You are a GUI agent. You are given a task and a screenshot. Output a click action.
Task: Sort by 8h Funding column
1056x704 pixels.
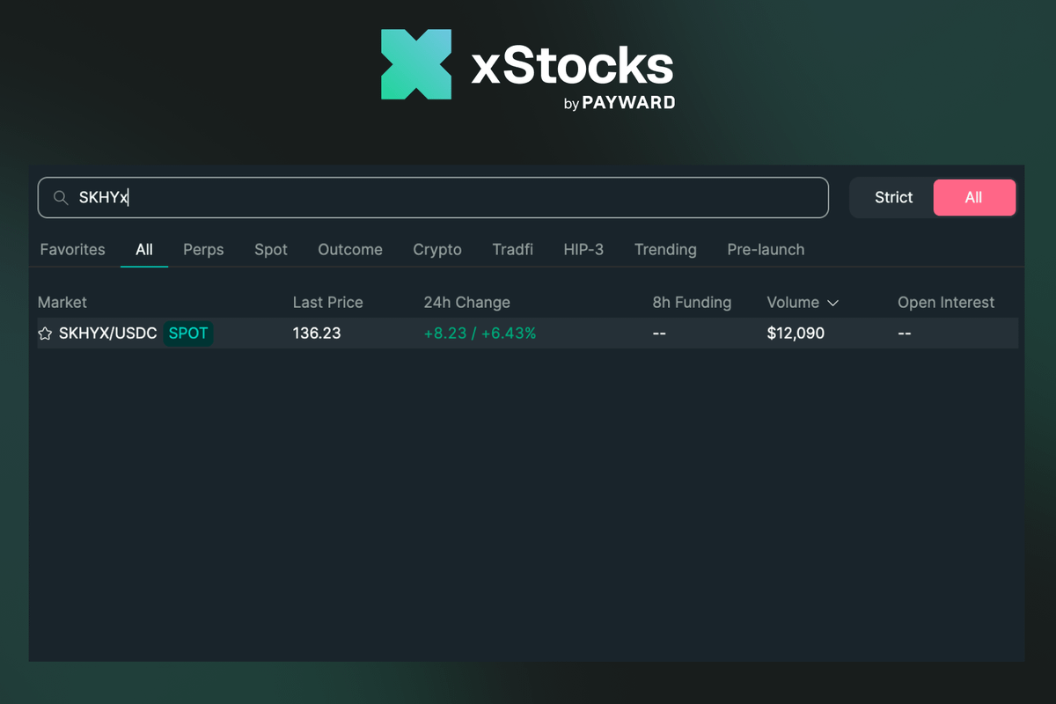[692, 303]
